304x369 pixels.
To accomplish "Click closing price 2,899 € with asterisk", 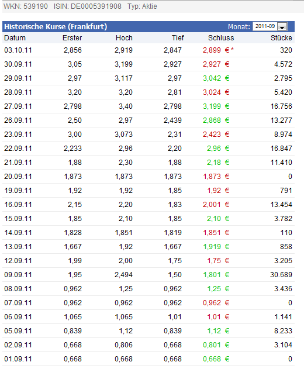I will (218, 50).
